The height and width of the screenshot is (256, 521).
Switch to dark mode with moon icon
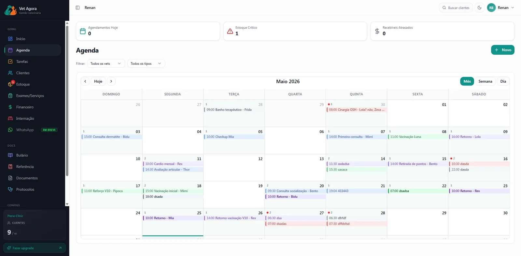coord(479,7)
